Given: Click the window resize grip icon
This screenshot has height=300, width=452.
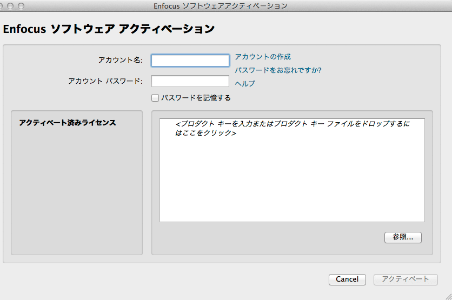Looking at the screenshot, I should point(448,296).
